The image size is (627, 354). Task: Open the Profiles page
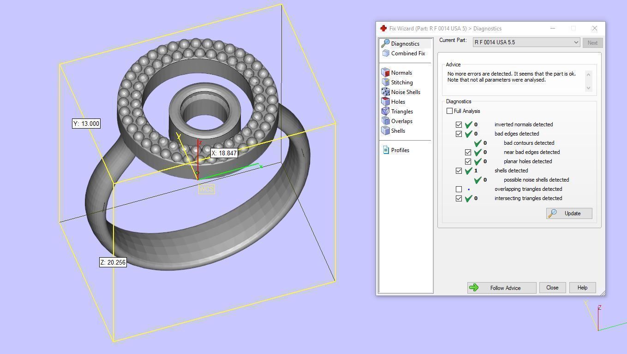pos(400,150)
